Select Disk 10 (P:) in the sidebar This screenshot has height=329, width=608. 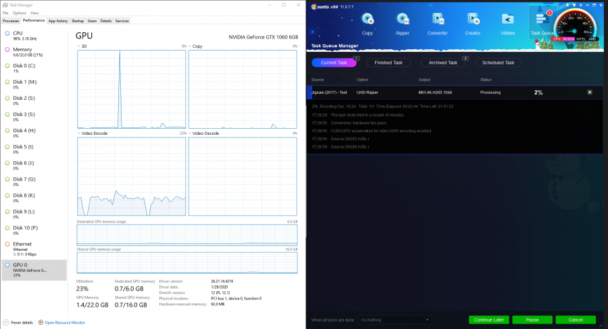pos(34,231)
